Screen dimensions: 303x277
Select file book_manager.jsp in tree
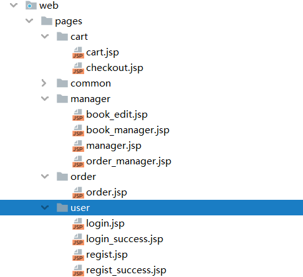[x=128, y=131]
